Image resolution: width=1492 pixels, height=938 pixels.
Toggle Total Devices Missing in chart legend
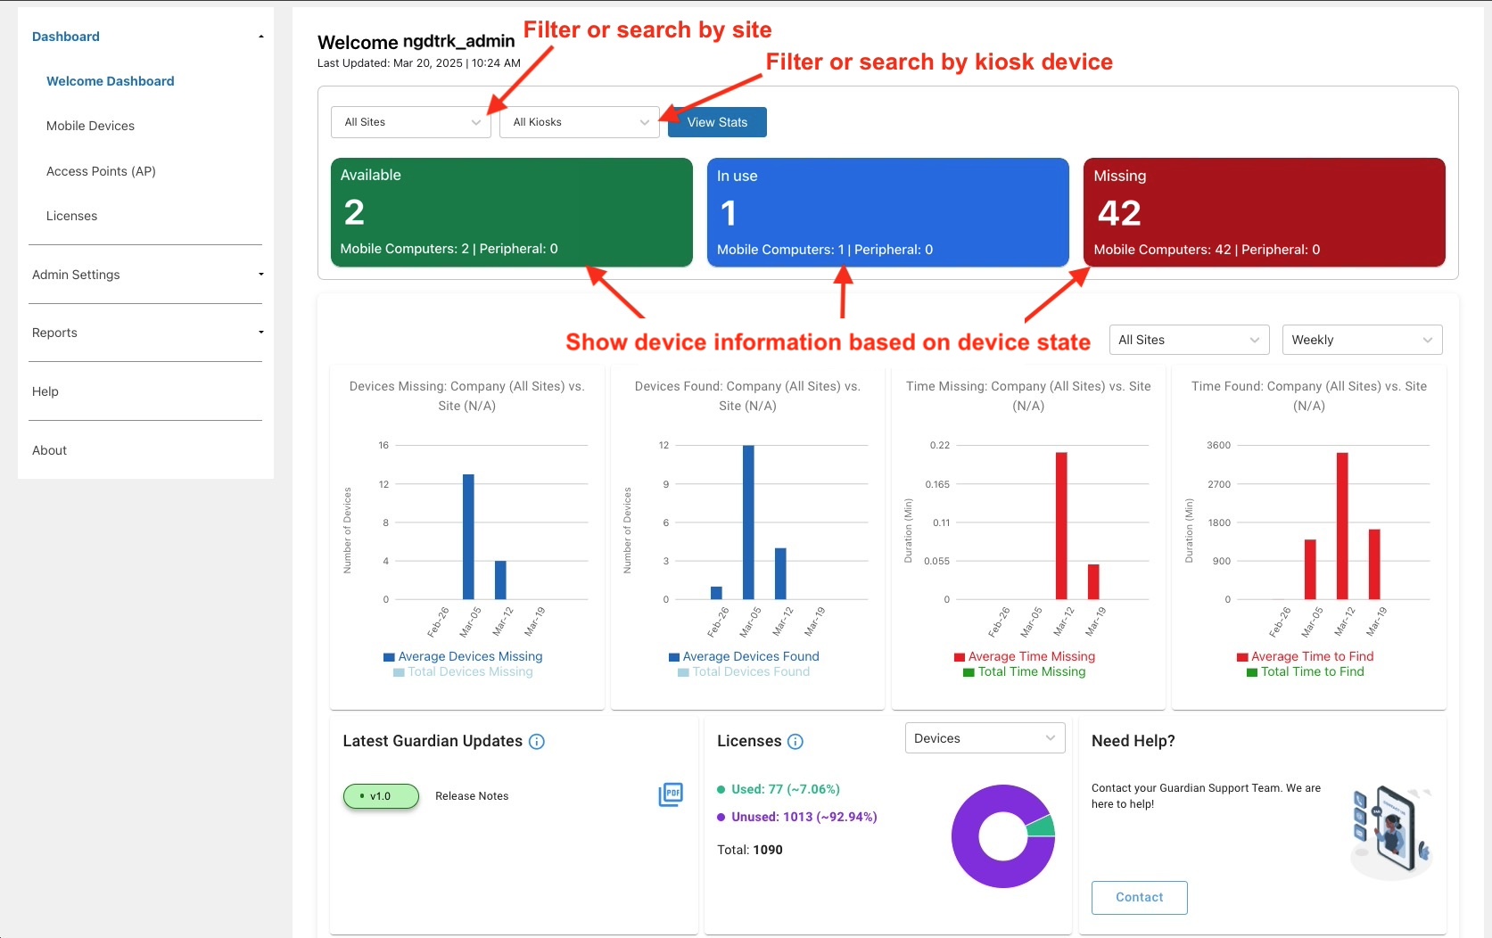coord(462,671)
